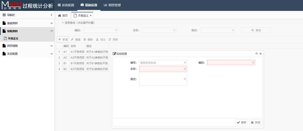Expand the 判异规则 sidebar section
Image resolution: width=303 pixels, height=131 pixels.
pyautogui.click(x=52, y=46)
